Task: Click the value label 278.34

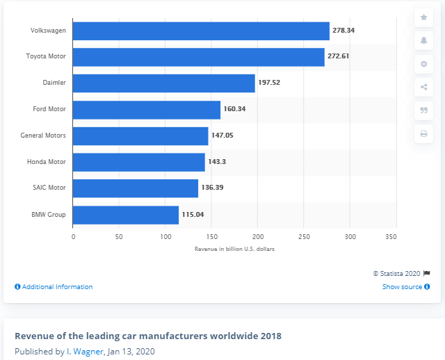Action: 343,31
